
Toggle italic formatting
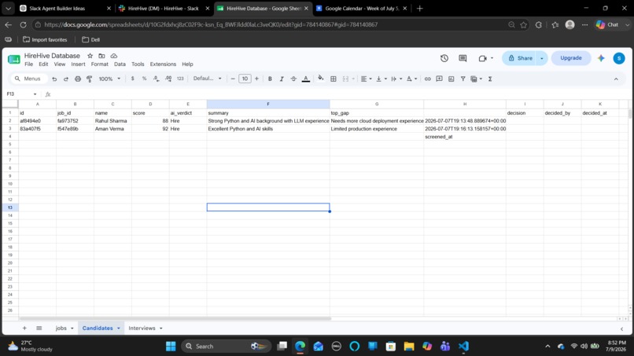tap(282, 79)
